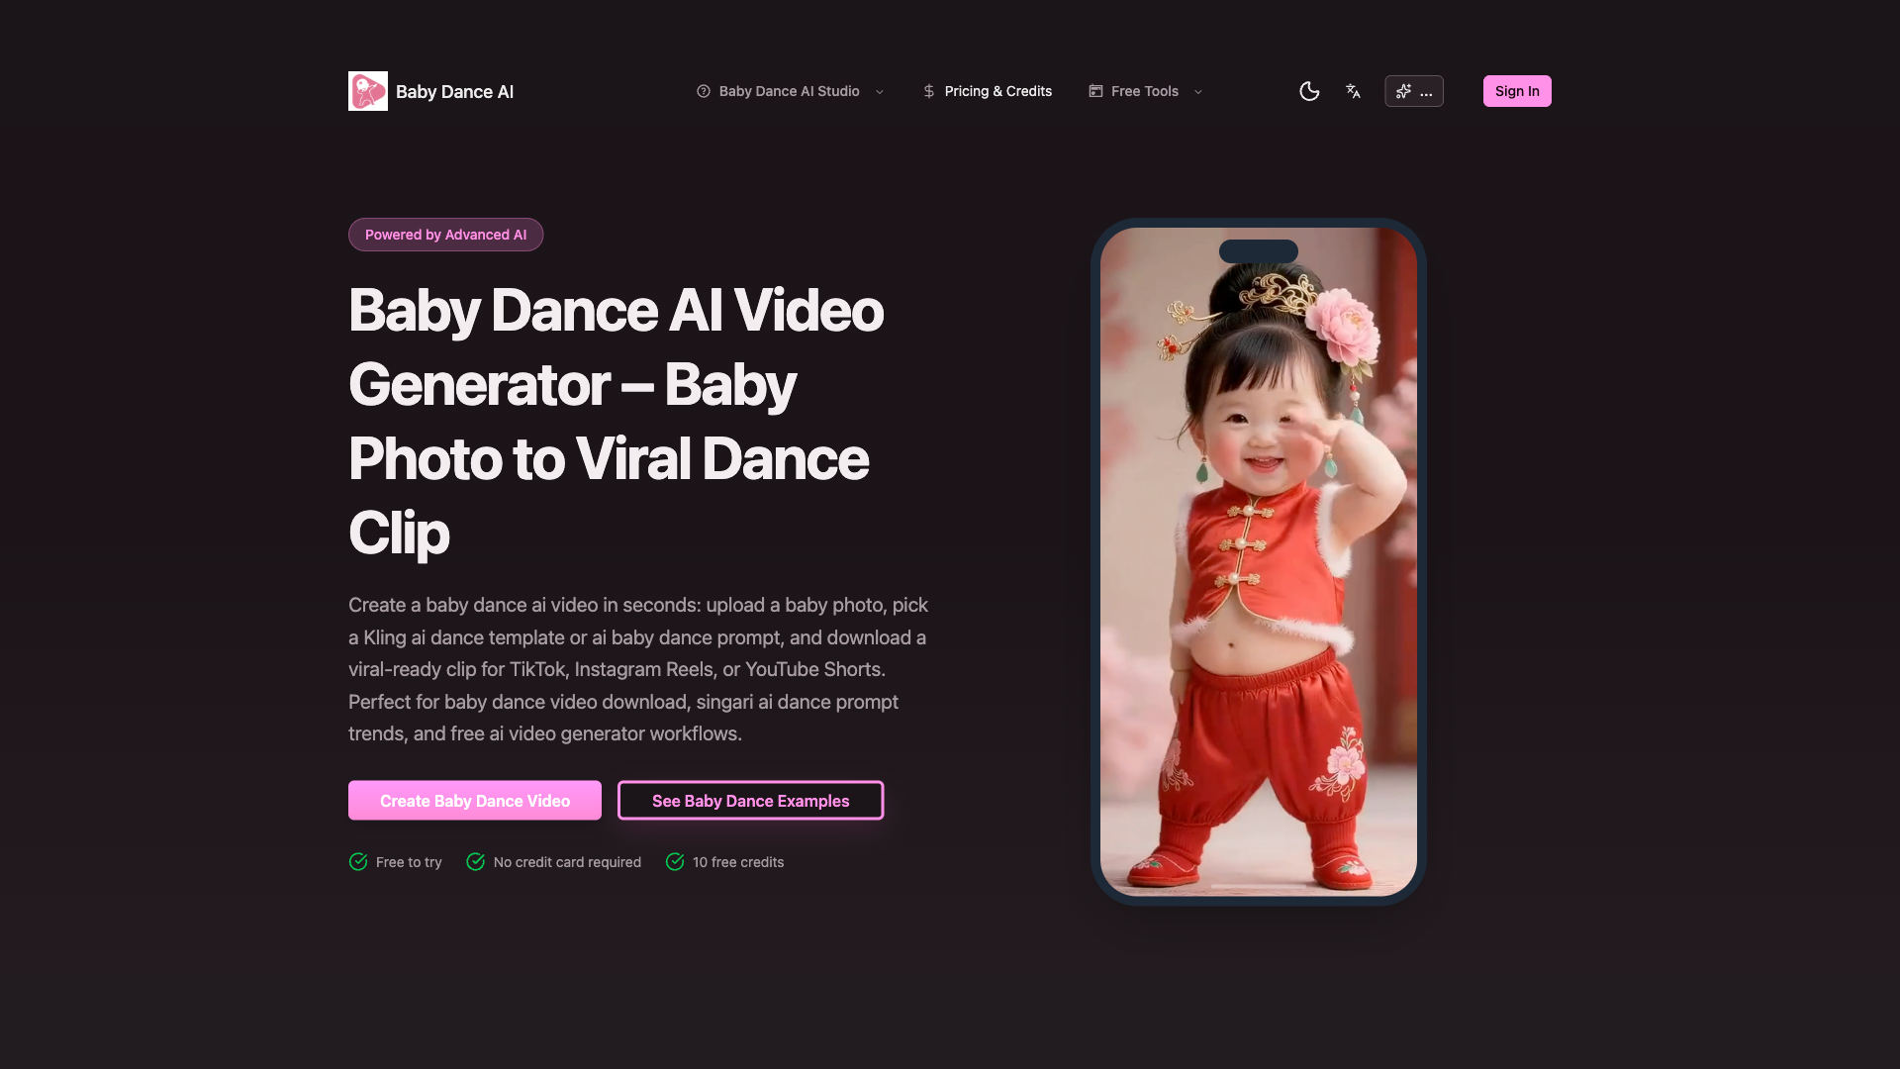Click the window icon beside Free Tools
Image resolution: width=1900 pixels, height=1069 pixels.
click(1095, 91)
